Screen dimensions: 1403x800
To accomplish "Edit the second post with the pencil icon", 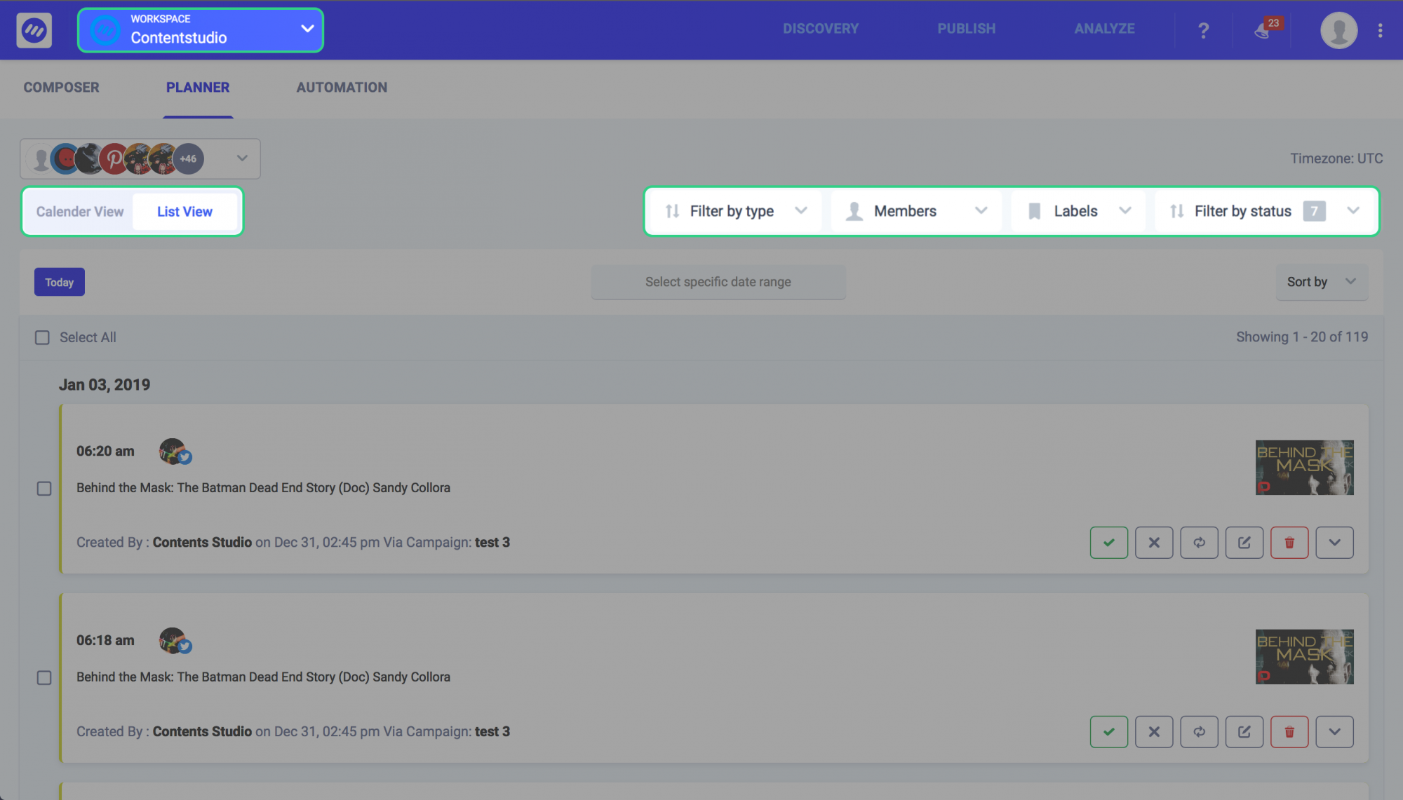I will click(x=1244, y=731).
